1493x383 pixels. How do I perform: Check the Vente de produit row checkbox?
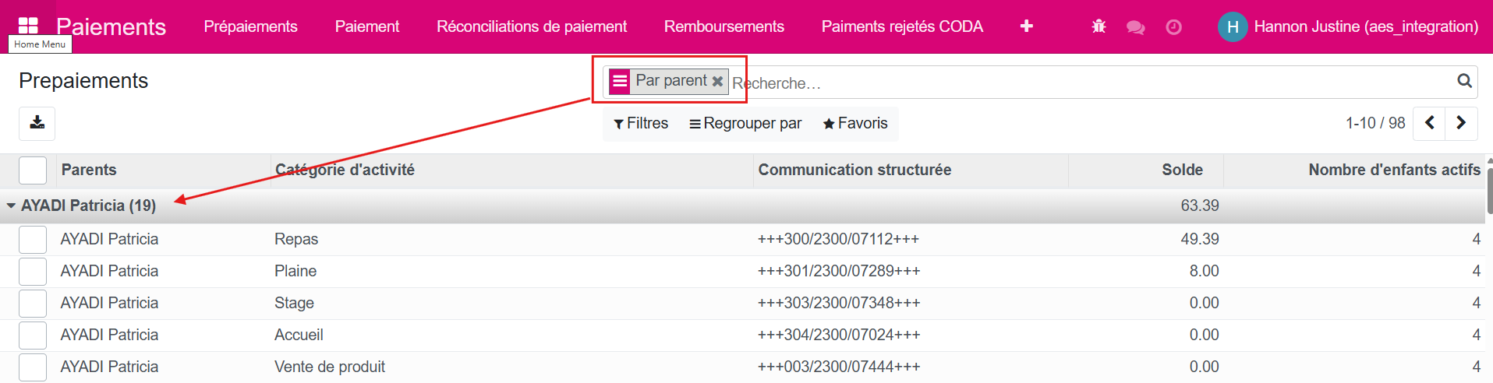33,367
